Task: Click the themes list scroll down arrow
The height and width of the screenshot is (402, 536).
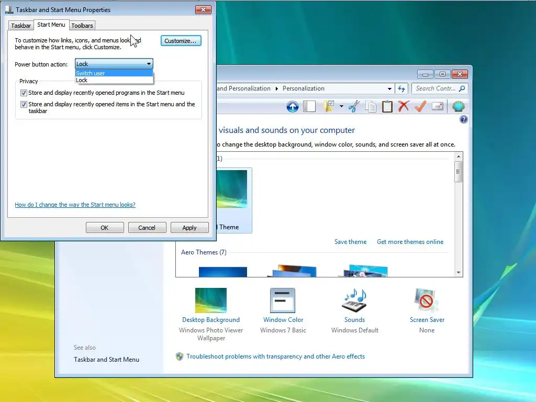Action: click(x=459, y=272)
